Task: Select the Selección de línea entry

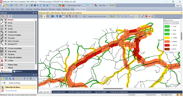Action: [x=19, y=87]
